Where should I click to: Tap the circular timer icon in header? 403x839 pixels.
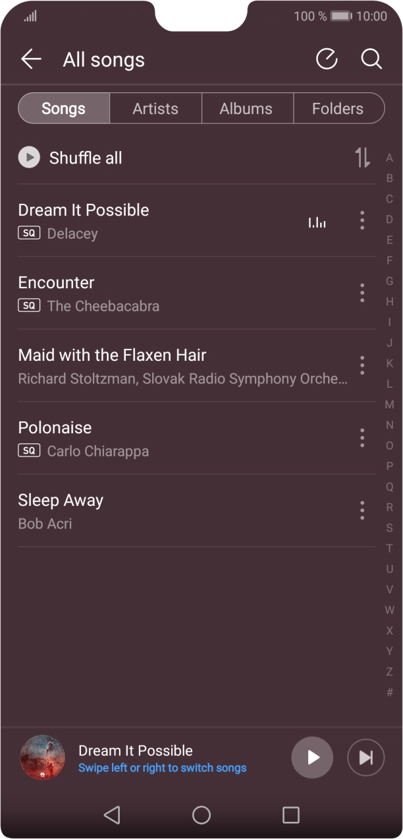(327, 59)
